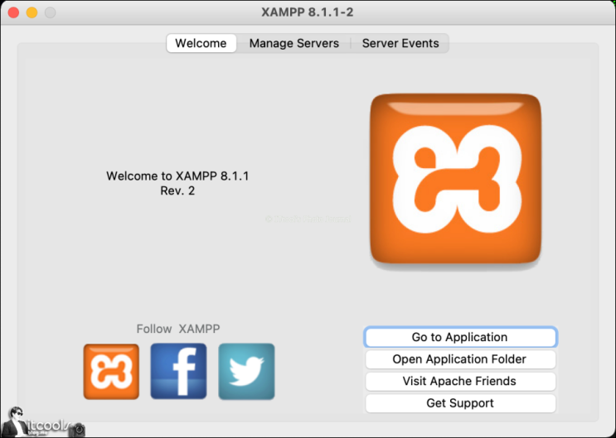Click the Go to Application button

pos(460,337)
